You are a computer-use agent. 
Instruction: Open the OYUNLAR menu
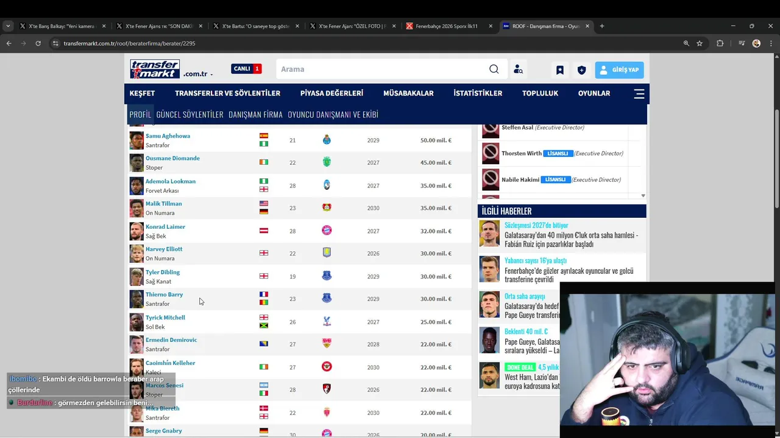(x=594, y=93)
